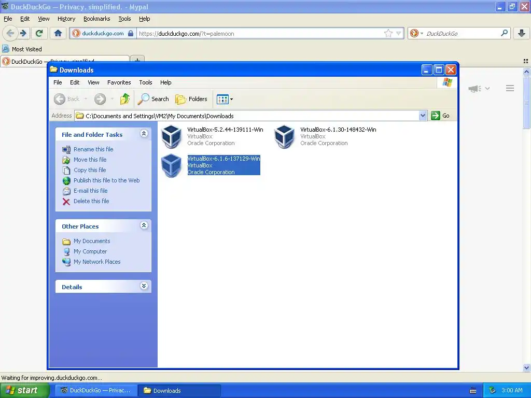The image size is (531, 398).
Task: Click the Explorer Back arrow button
Action: pyautogui.click(x=60, y=99)
